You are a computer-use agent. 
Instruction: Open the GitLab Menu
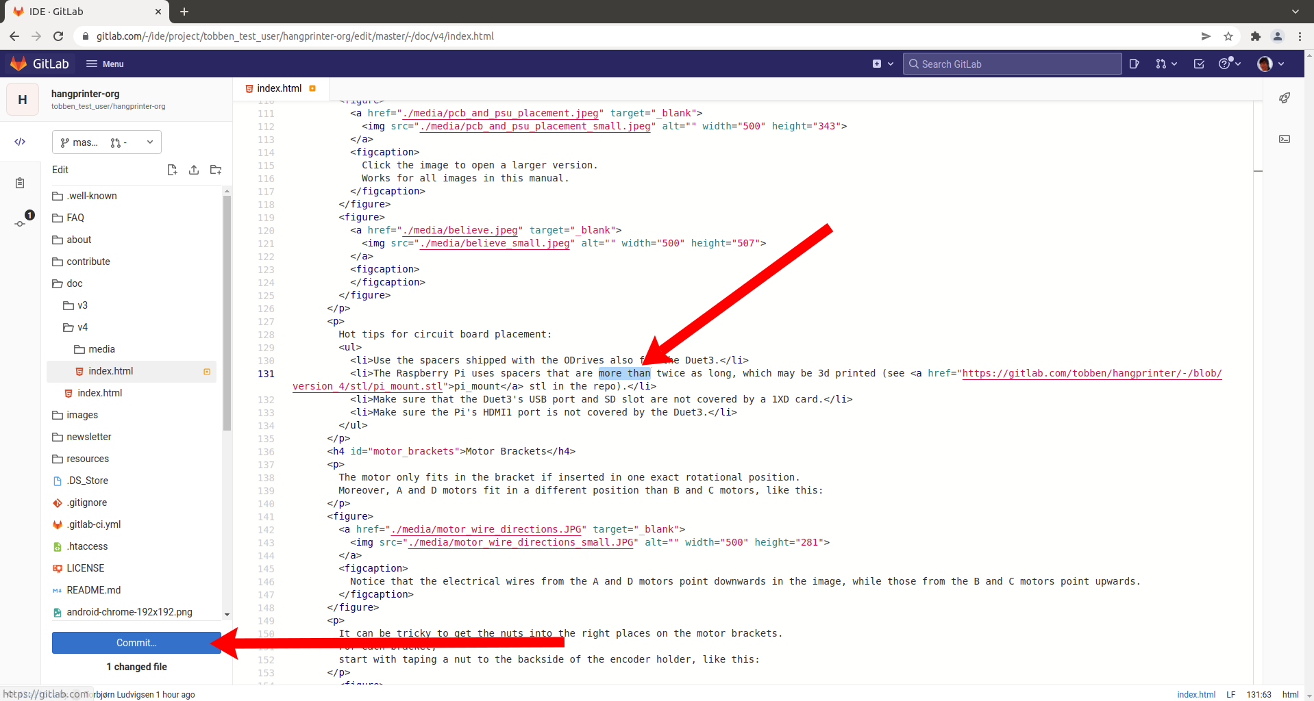(x=105, y=64)
